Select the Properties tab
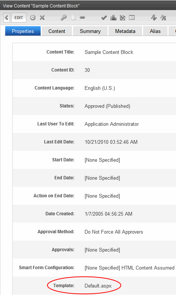Screen dimensions: 176x295 pos(23,31)
